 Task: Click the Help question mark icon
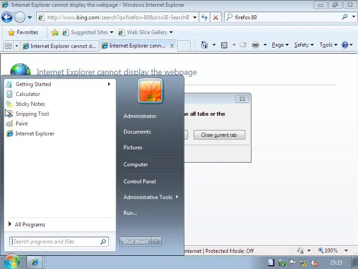pyautogui.click(x=345, y=45)
